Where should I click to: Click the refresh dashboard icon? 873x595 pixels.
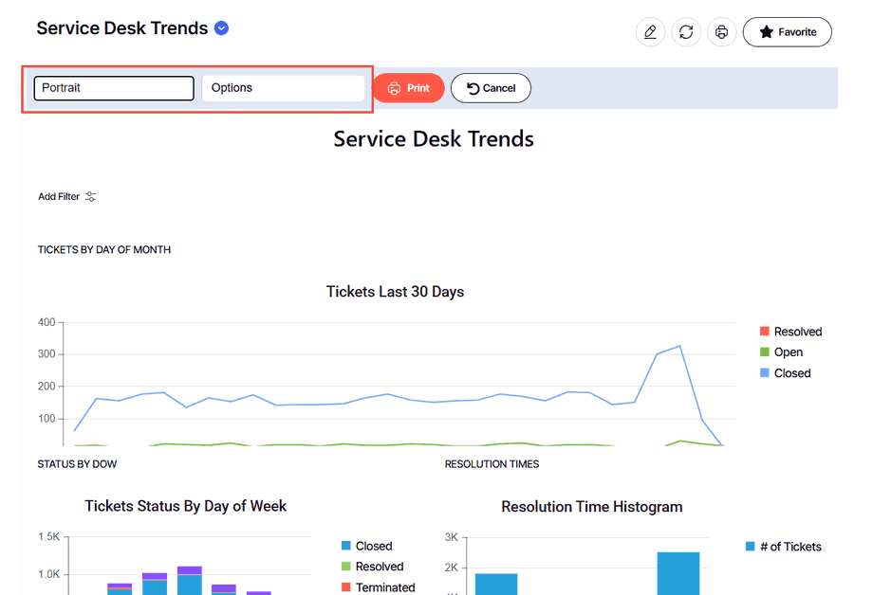pyautogui.click(x=686, y=32)
